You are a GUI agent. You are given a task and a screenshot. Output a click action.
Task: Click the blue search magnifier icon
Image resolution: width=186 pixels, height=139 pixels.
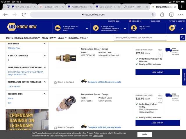pos(183,38)
